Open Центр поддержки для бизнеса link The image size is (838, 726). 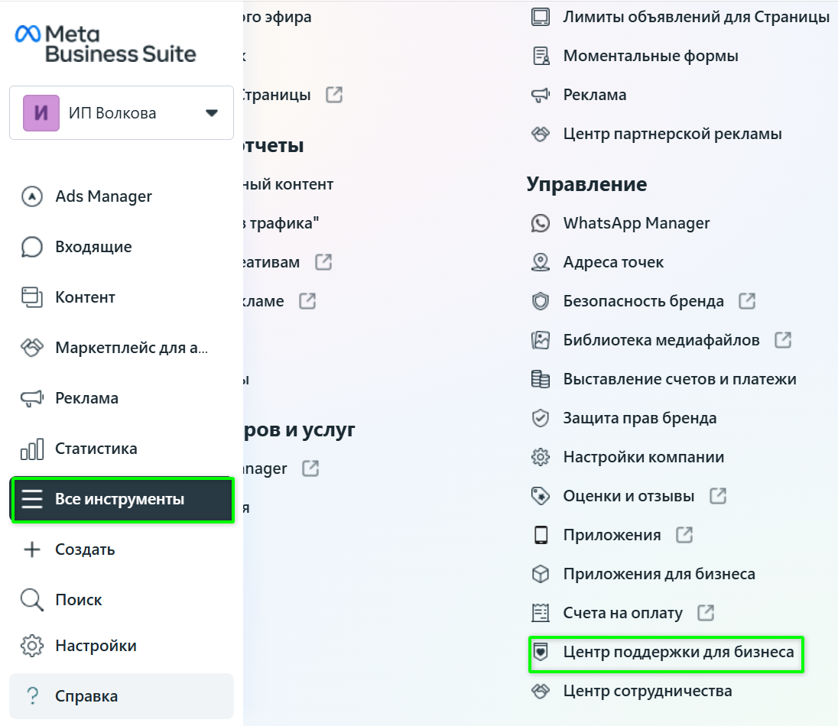coord(678,652)
